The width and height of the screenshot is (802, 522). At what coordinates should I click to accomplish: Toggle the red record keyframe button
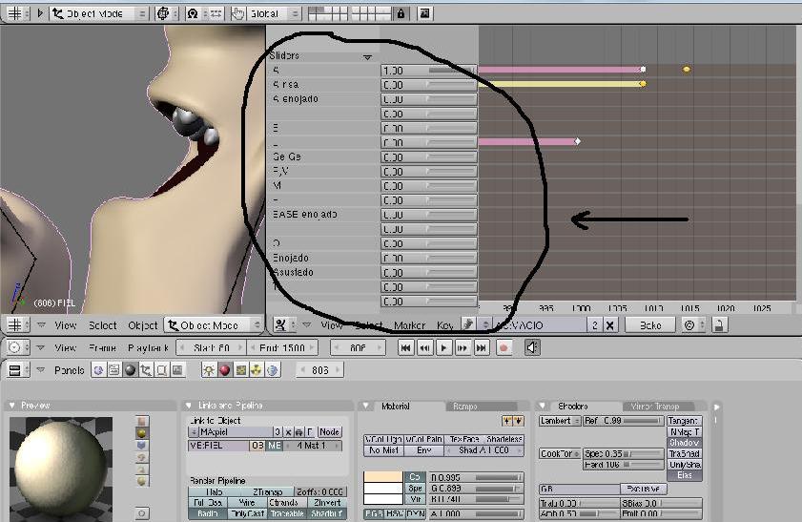point(504,348)
